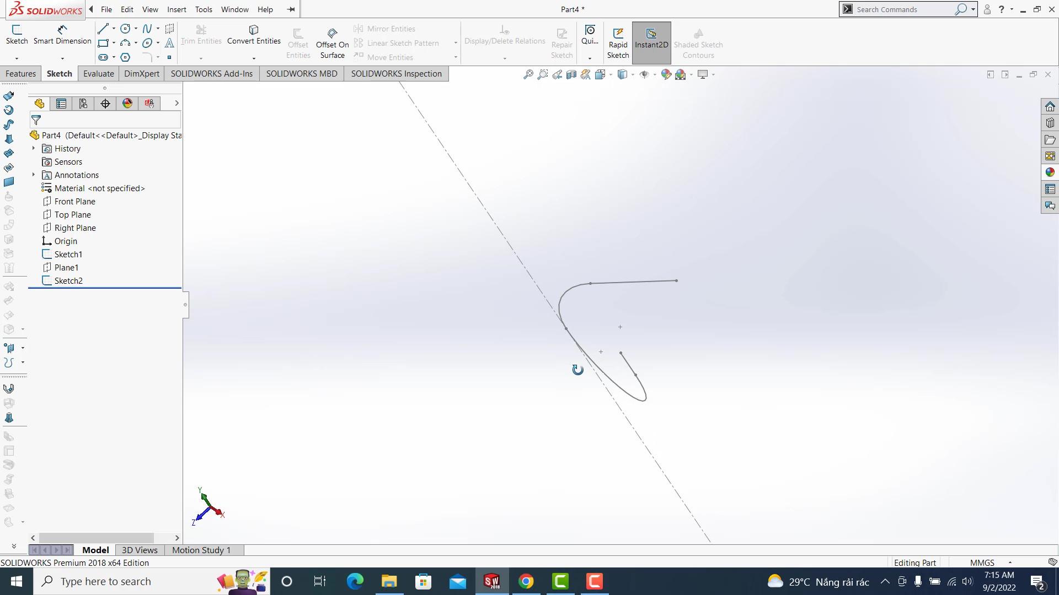Open the Appearances task pane tab
Viewport: 1059px width, 595px height.
pyautogui.click(x=1050, y=172)
